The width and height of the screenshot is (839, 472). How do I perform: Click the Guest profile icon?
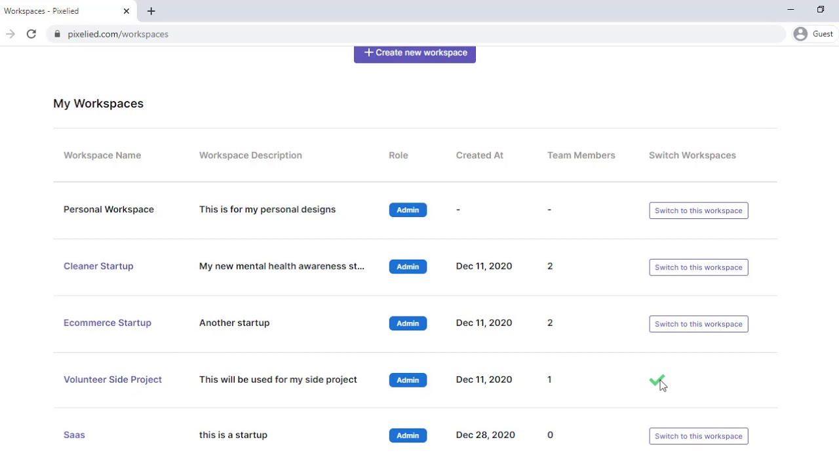point(800,34)
